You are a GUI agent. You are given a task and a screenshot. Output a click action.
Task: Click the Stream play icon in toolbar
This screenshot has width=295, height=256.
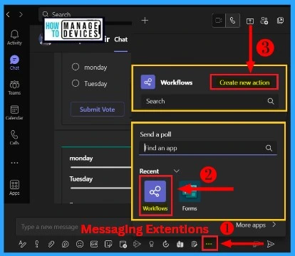click(137, 244)
